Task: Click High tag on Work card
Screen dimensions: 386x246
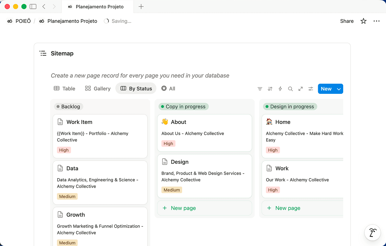Action: (x=273, y=190)
